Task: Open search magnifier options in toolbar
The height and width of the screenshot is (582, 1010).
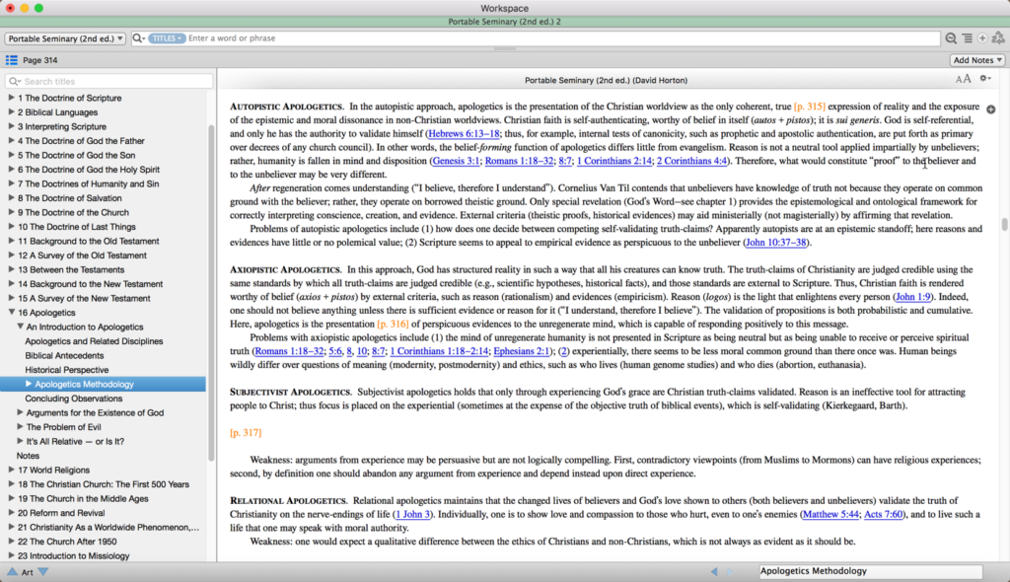Action: [x=951, y=37]
